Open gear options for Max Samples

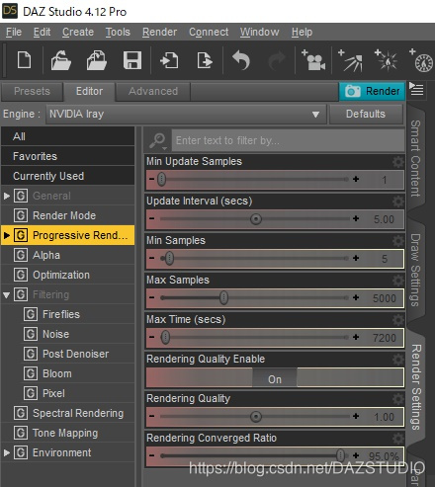(x=398, y=281)
